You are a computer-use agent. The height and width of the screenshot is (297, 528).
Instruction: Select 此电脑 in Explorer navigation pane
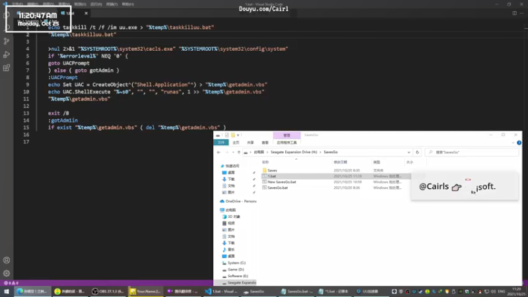tap(228, 210)
